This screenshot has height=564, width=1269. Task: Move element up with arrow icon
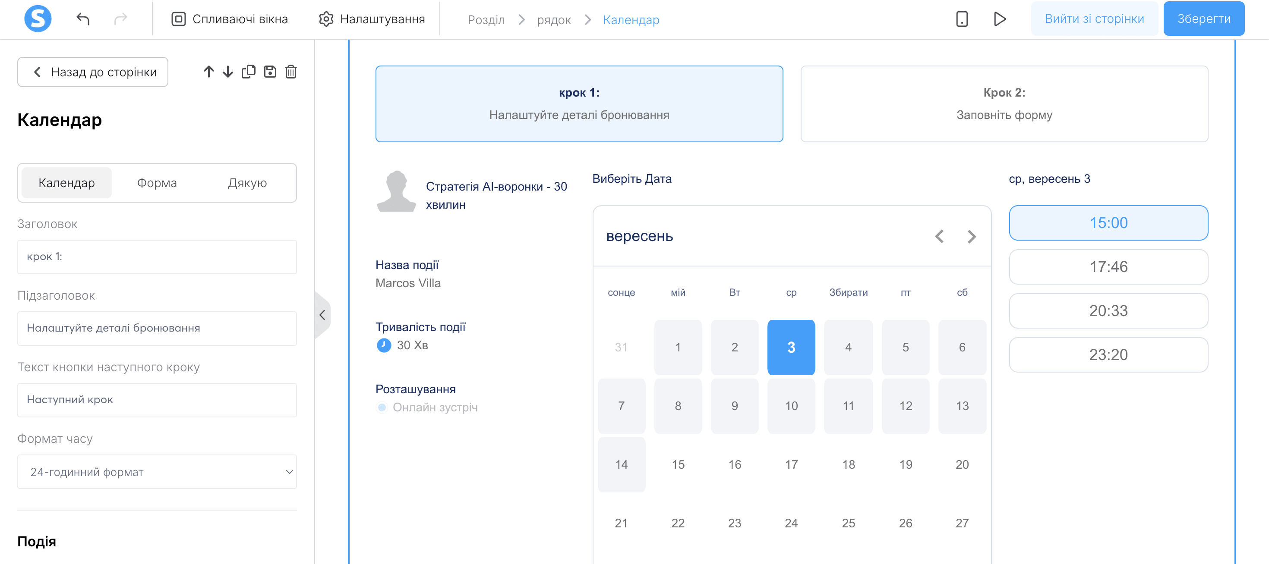(208, 72)
